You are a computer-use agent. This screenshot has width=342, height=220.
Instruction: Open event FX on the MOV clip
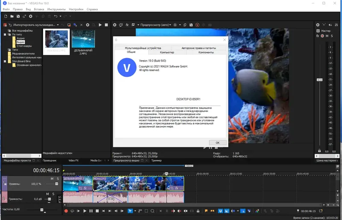point(177,188)
